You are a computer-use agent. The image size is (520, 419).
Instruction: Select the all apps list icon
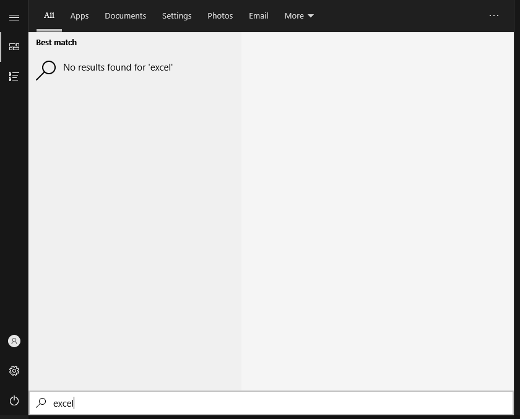(x=14, y=76)
